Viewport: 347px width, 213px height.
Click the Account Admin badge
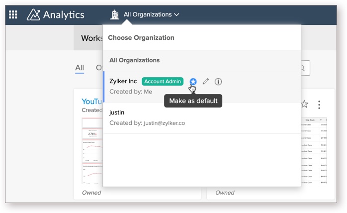click(x=163, y=82)
